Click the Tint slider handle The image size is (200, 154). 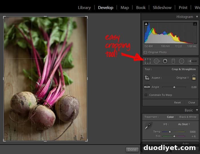click(174, 136)
